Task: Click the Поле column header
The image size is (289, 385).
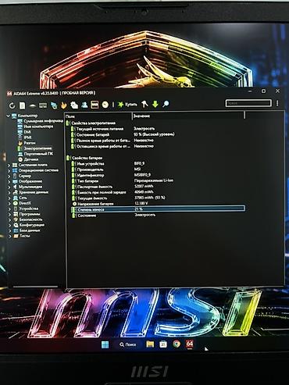Action: (x=98, y=116)
